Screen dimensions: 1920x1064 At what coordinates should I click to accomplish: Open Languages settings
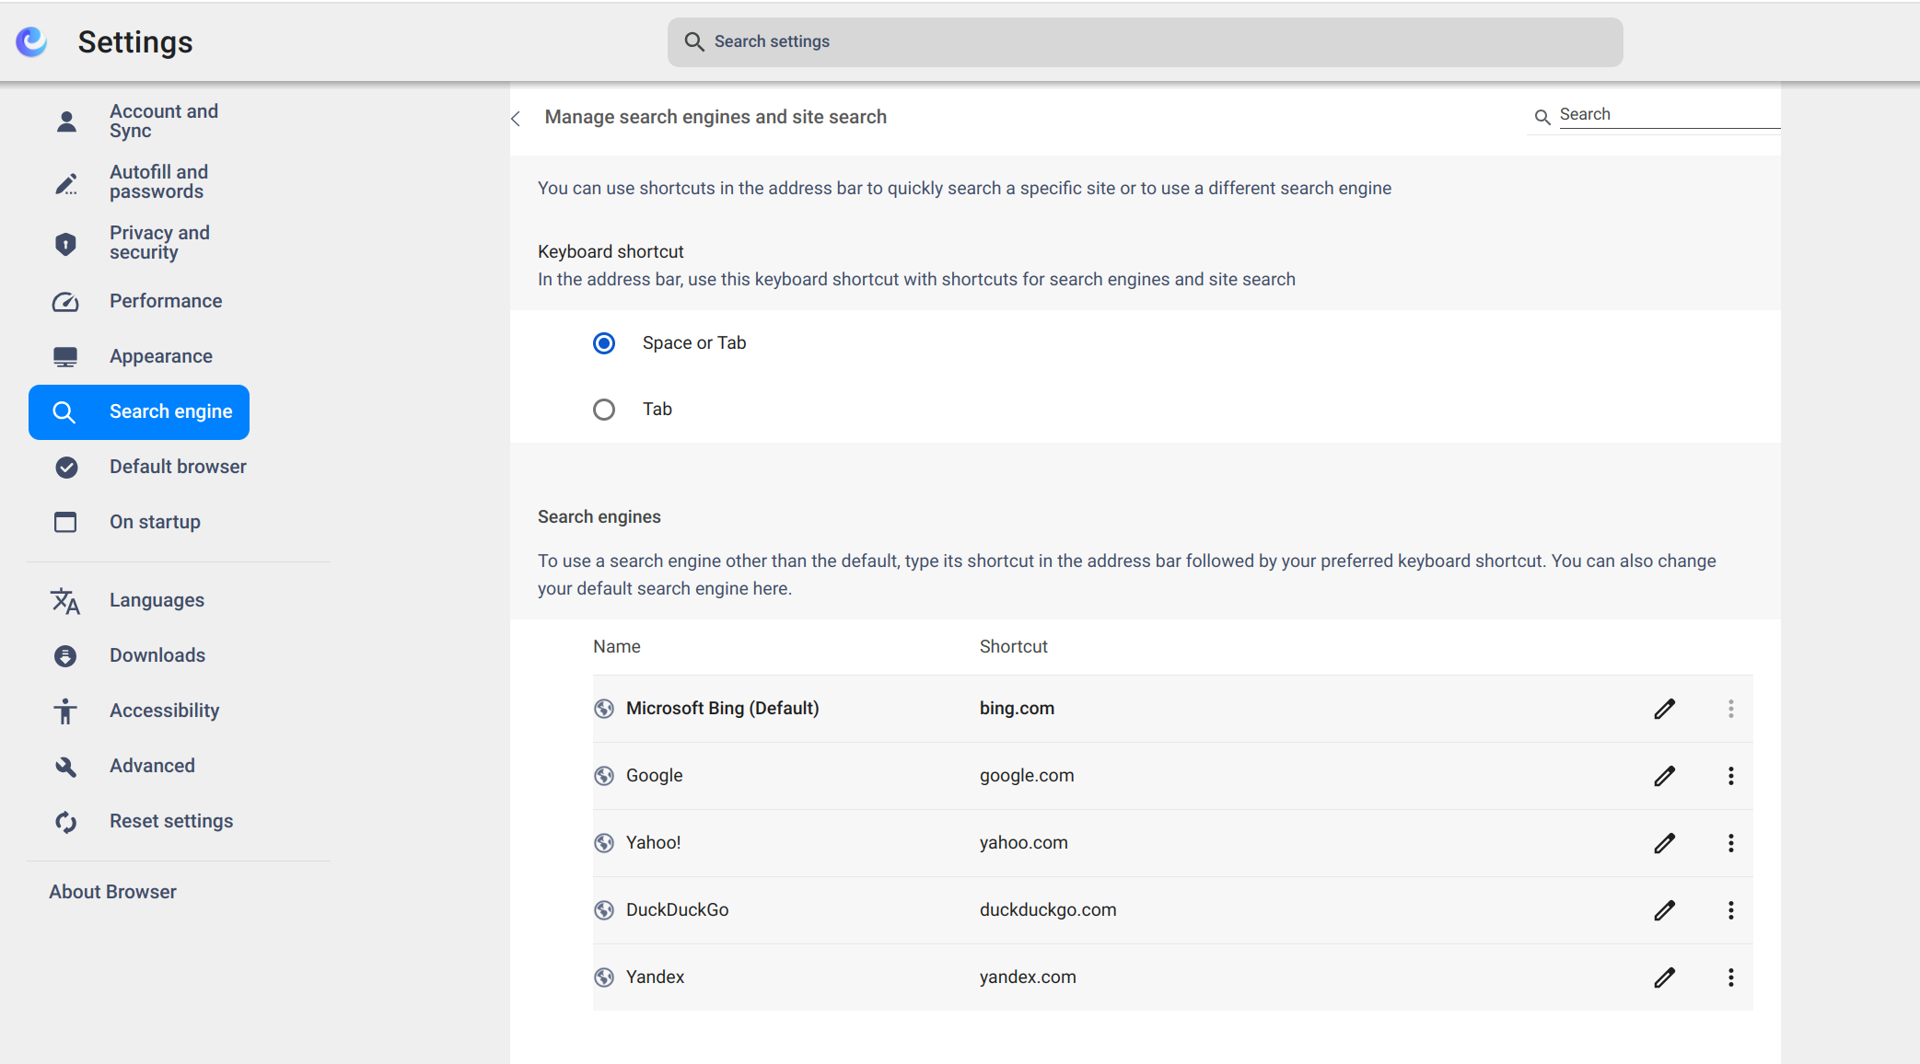tap(138, 601)
